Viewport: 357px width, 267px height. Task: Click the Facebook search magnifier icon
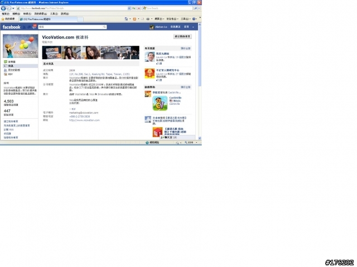click(x=104, y=27)
